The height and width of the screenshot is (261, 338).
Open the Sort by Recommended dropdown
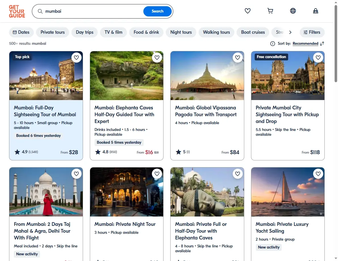click(305, 44)
